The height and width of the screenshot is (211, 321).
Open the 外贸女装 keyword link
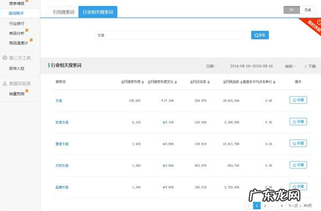pyautogui.click(x=62, y=166)
